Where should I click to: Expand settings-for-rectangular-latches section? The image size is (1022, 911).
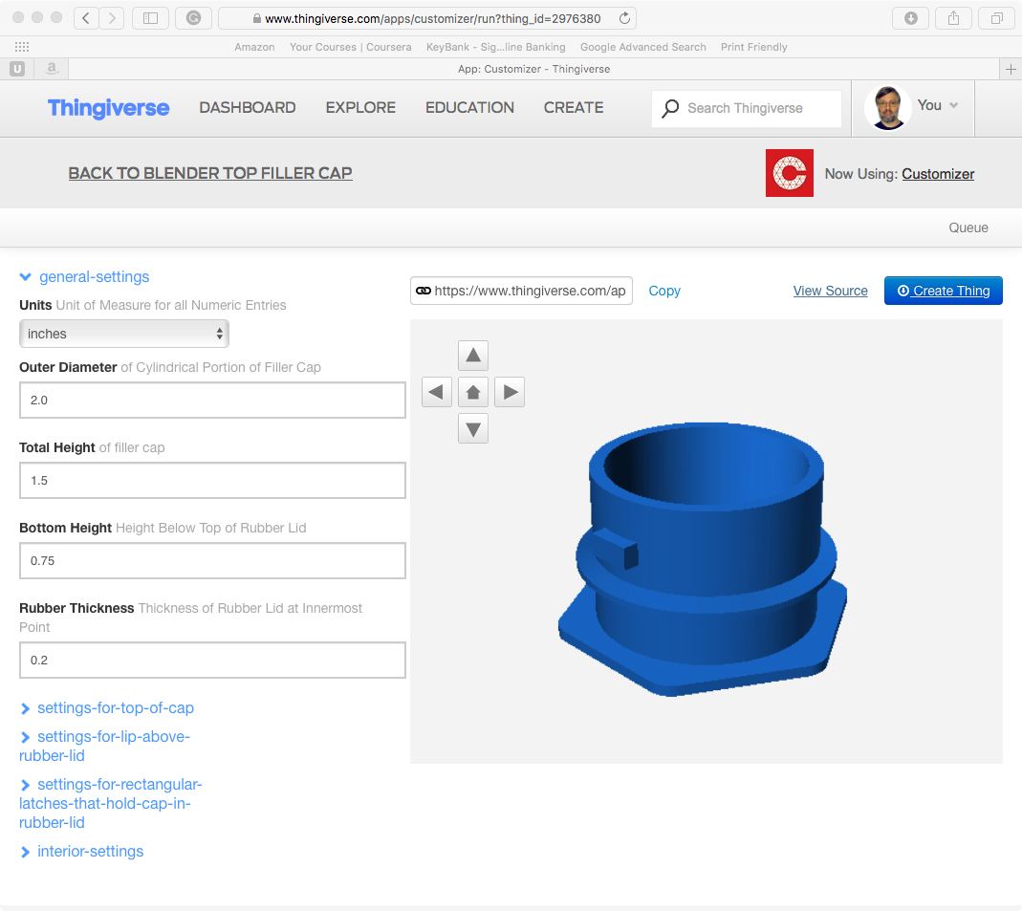tap(111, 804)
